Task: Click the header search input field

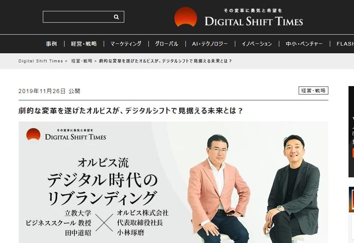Action: coord(83,17)
